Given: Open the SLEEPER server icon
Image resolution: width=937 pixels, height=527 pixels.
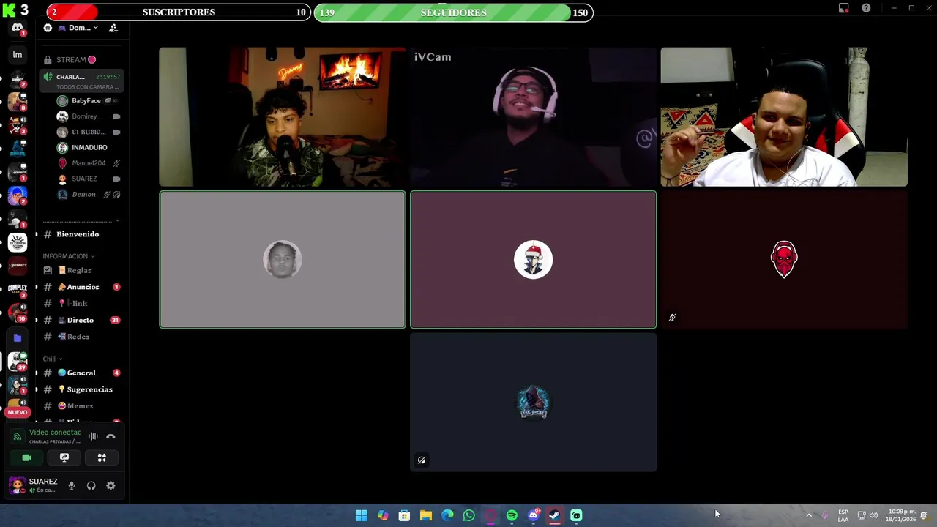Looking at the screenshot, I should pyautogui.click(x=18, y=242).
